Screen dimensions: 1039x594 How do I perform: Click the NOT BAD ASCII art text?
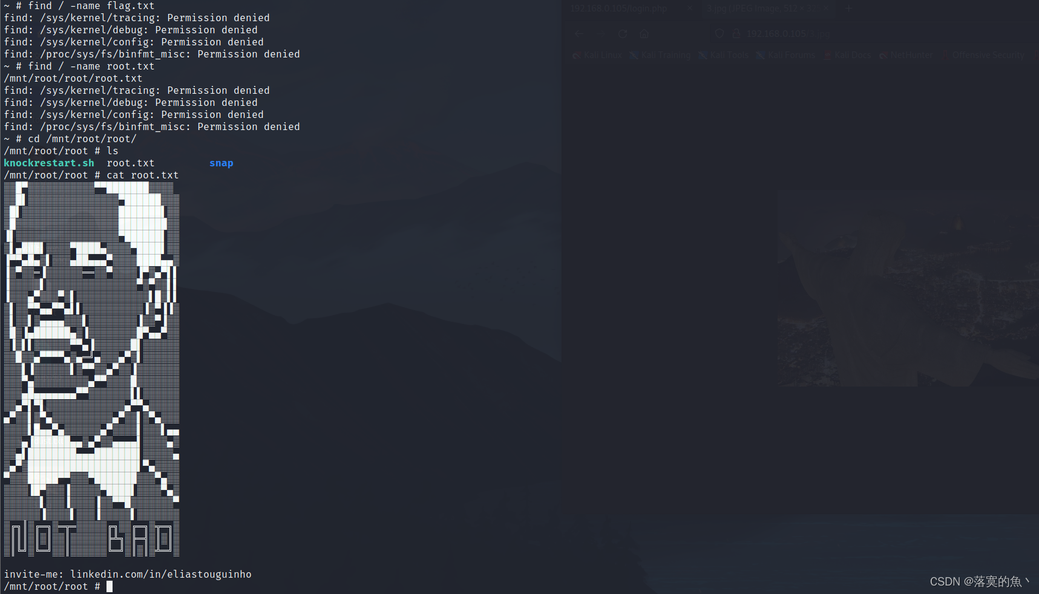point(92,539)
